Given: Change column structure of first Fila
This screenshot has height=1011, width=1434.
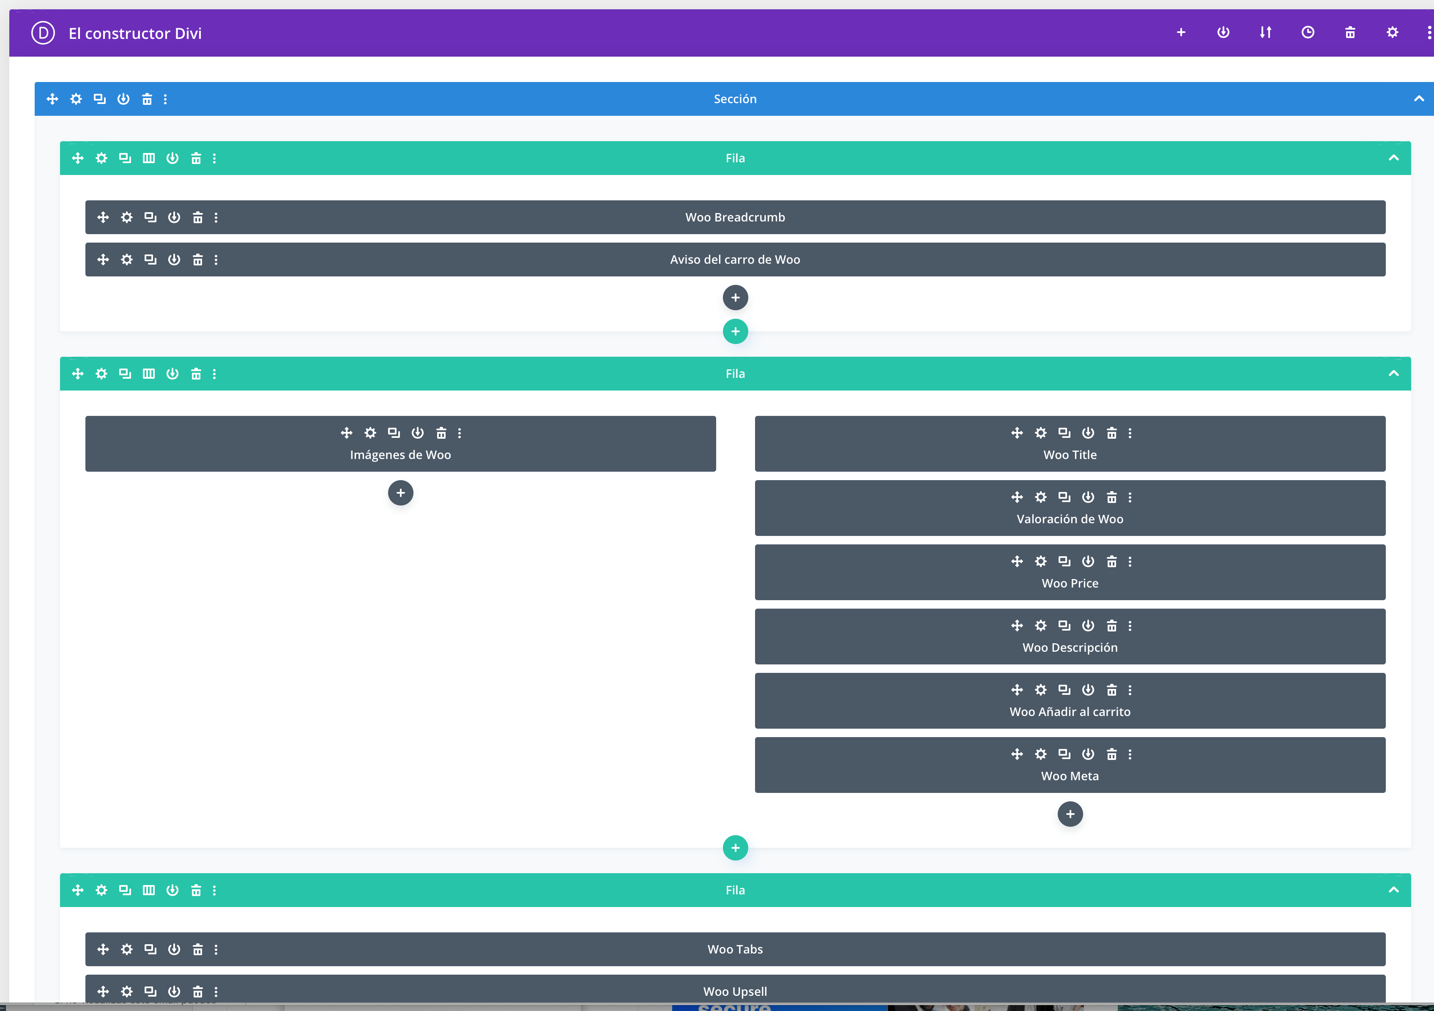Looking at the screenshot, I should point(149,158).
